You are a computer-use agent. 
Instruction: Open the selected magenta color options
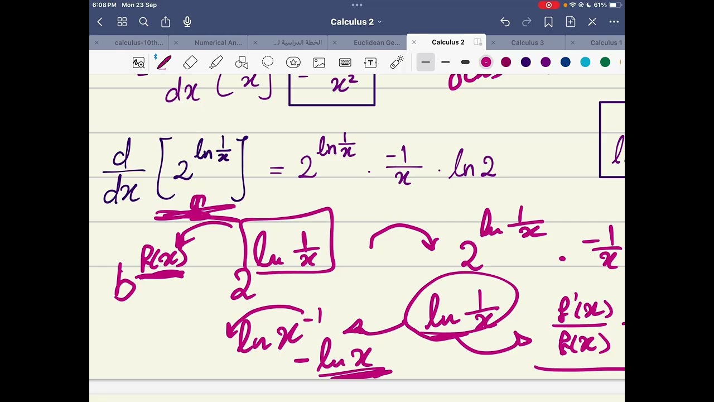click(486, 62)
